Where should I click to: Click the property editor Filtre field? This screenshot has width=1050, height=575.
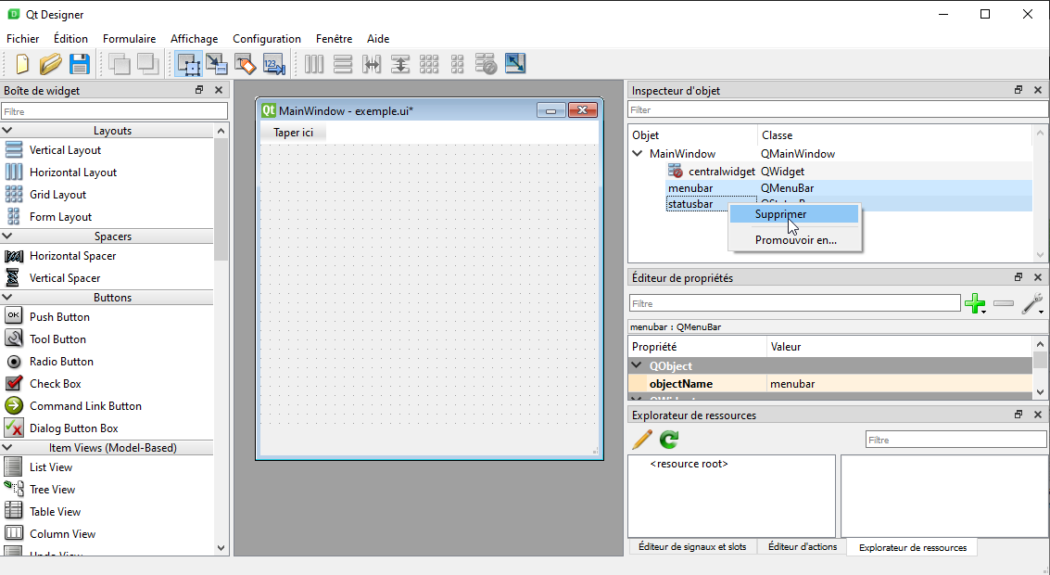click(x=795, y=303)
